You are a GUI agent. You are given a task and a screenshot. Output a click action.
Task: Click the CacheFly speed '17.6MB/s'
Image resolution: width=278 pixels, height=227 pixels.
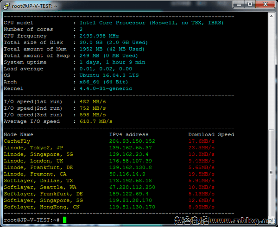click(202, 141)
